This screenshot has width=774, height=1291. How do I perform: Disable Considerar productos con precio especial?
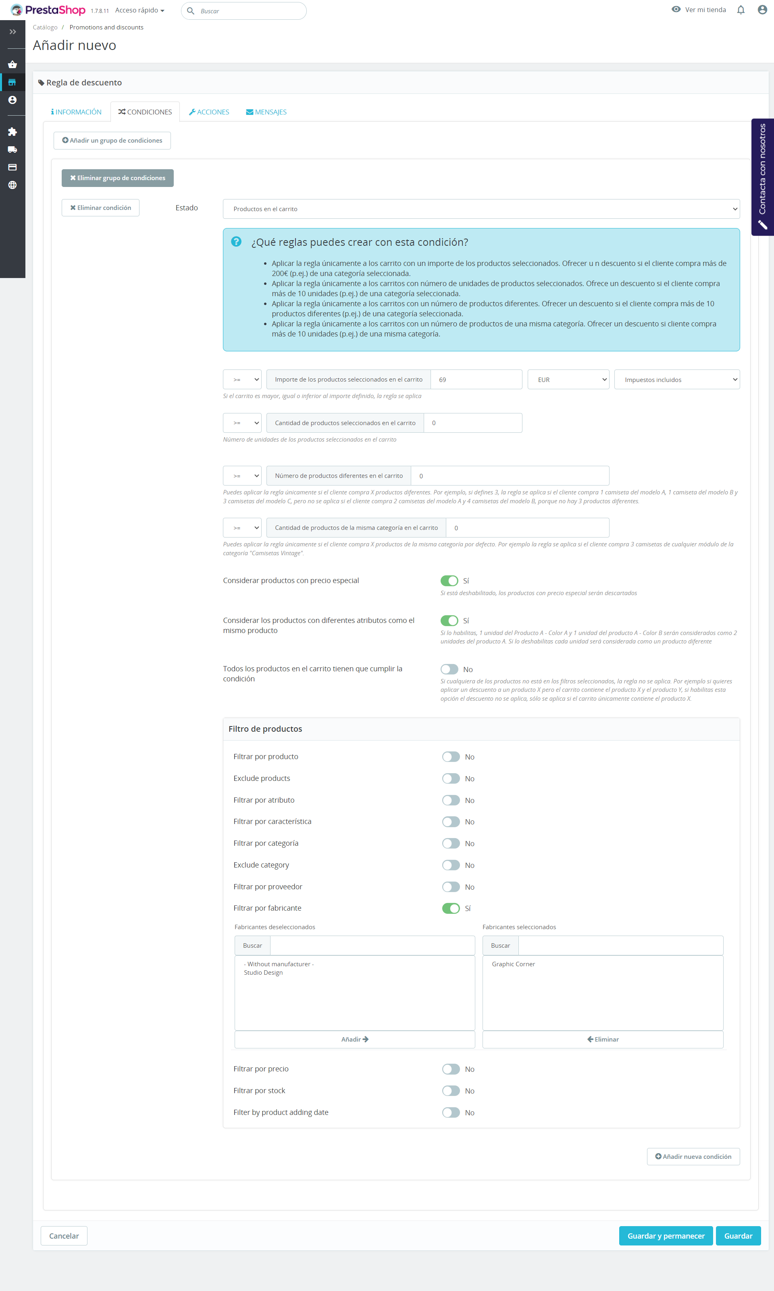(449, 581)
